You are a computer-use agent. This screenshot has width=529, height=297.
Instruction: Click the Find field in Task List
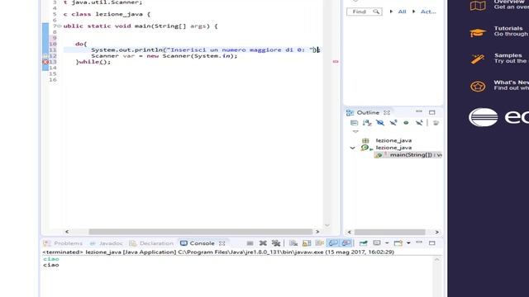[x=364, y=12]
